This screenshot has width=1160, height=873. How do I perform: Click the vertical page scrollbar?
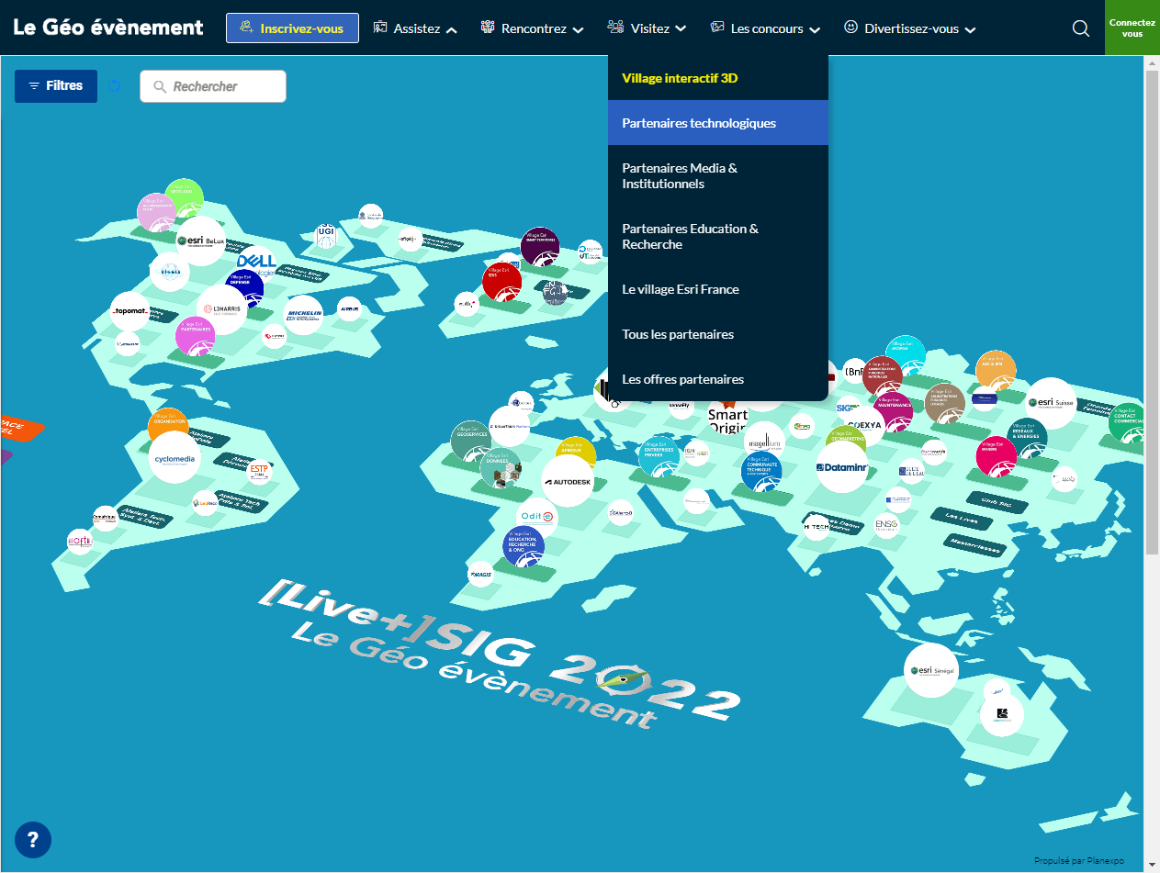tap(1152, 312)
